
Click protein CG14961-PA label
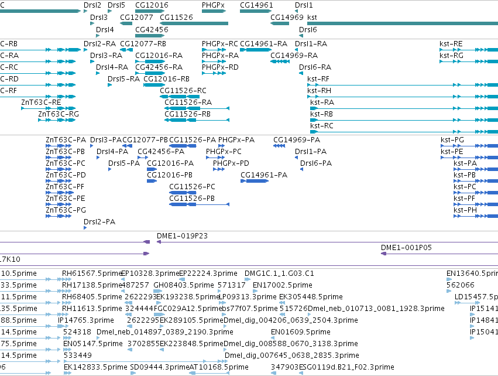click(x=264, y=175)
